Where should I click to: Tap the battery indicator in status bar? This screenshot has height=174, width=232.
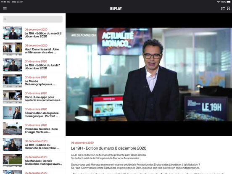(229, 2)
